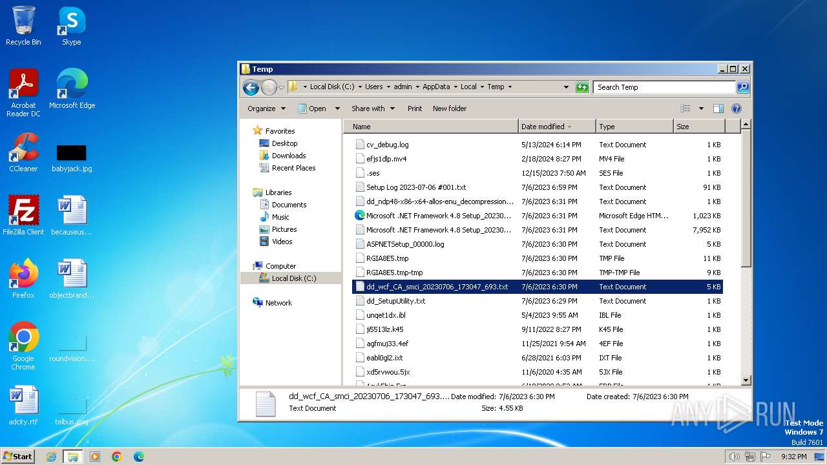Launch CCleaner from desktop

[x=23, y=152]
